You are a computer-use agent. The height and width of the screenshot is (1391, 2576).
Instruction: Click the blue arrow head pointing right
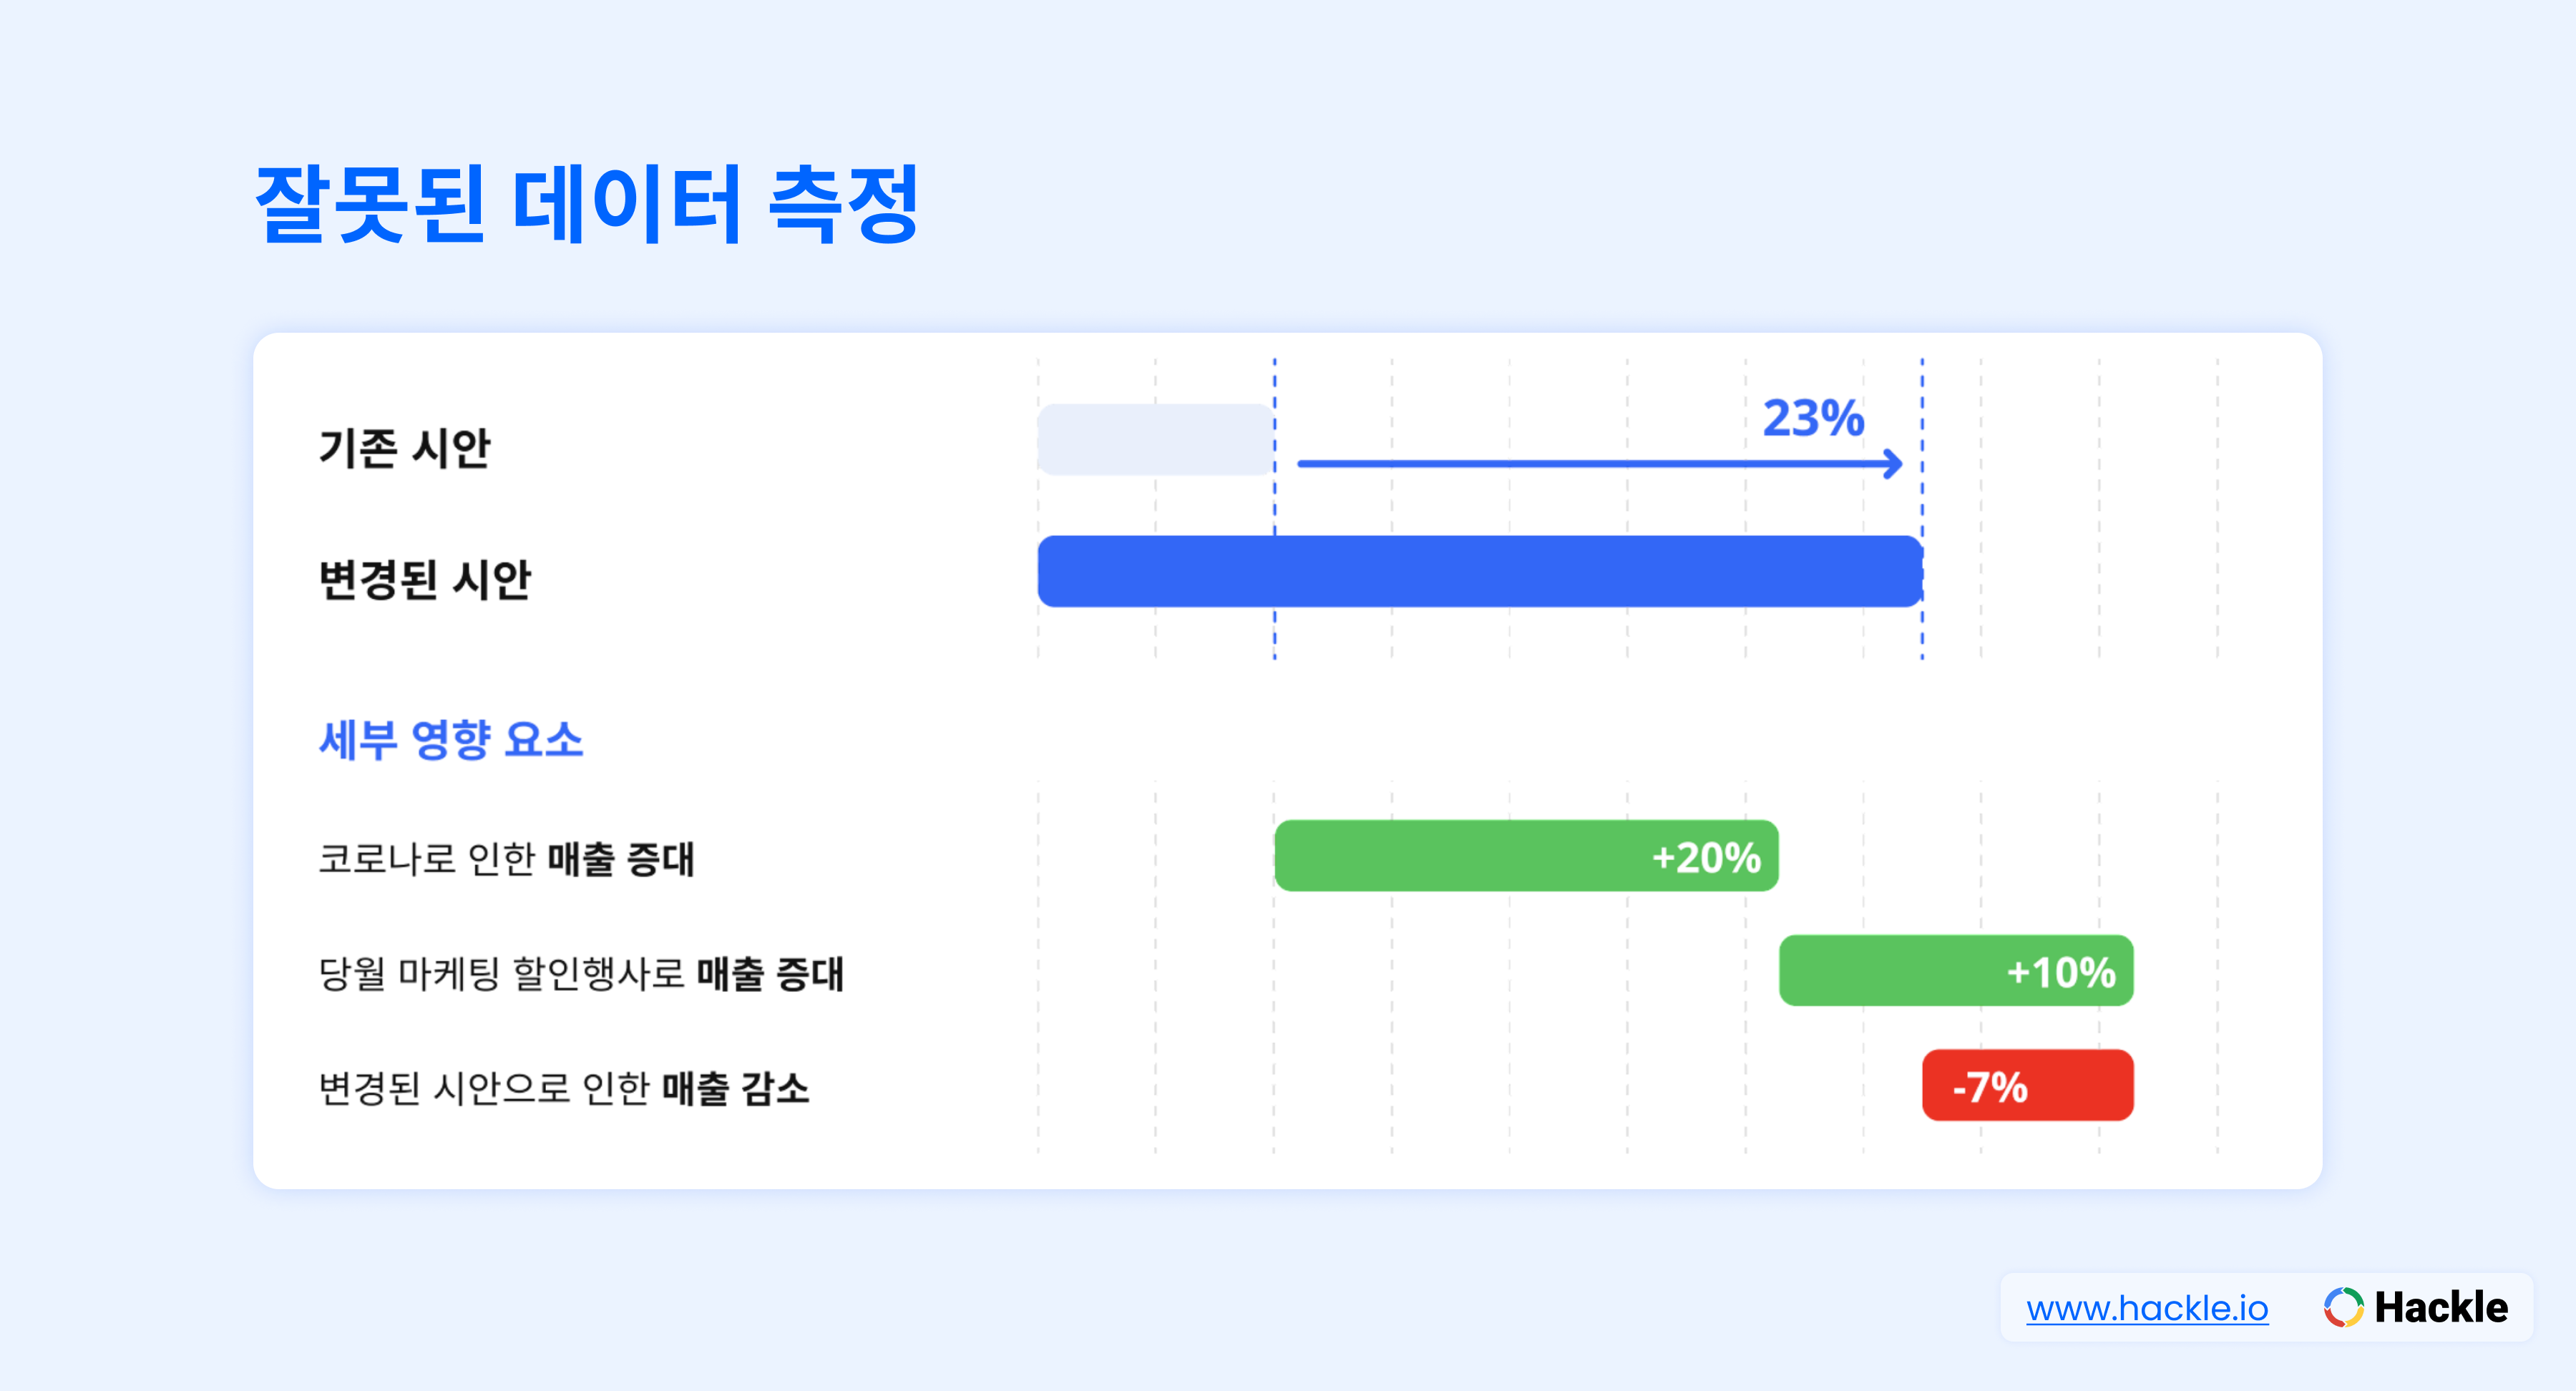click(1892, 463)
